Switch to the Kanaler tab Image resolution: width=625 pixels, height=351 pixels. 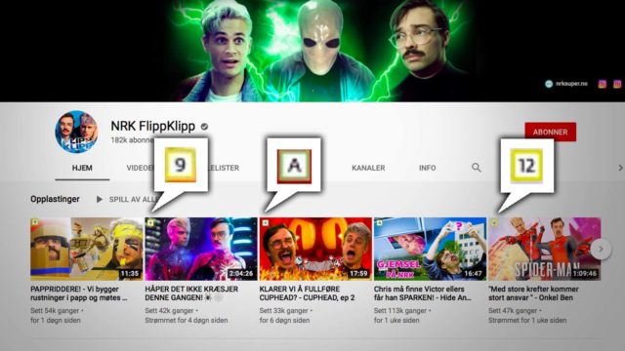[368, 168]
